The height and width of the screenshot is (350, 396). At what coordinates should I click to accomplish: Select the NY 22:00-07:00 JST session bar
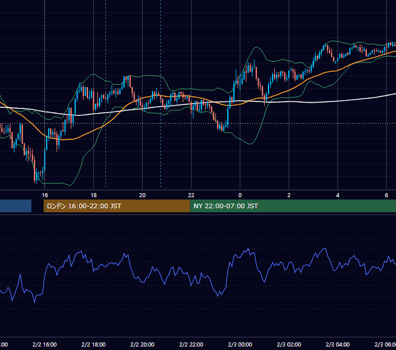click(293, 206)
